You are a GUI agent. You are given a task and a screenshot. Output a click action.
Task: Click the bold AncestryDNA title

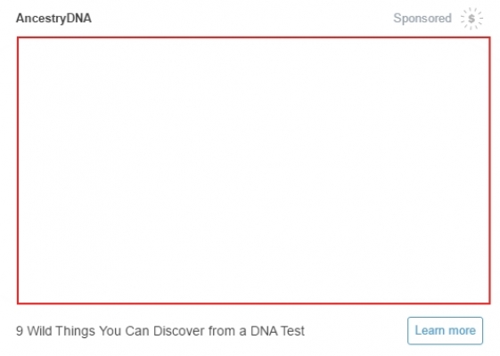point(53,18)
